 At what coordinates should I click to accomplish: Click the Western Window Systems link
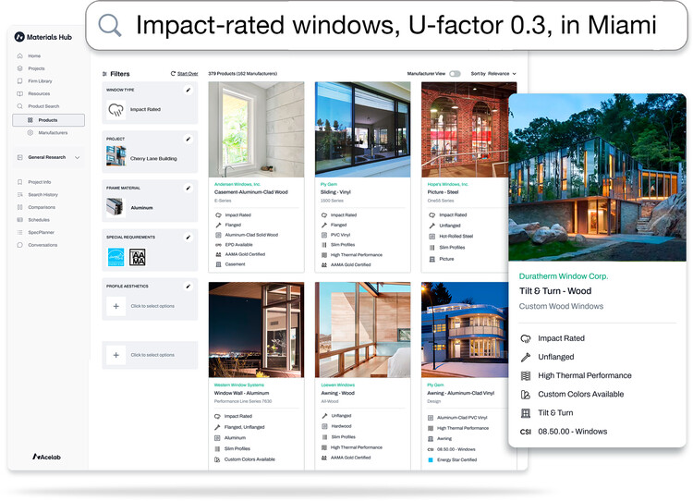239,385
